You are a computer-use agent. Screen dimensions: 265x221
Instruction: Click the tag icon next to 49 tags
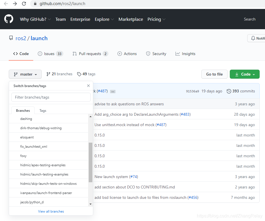79,74
